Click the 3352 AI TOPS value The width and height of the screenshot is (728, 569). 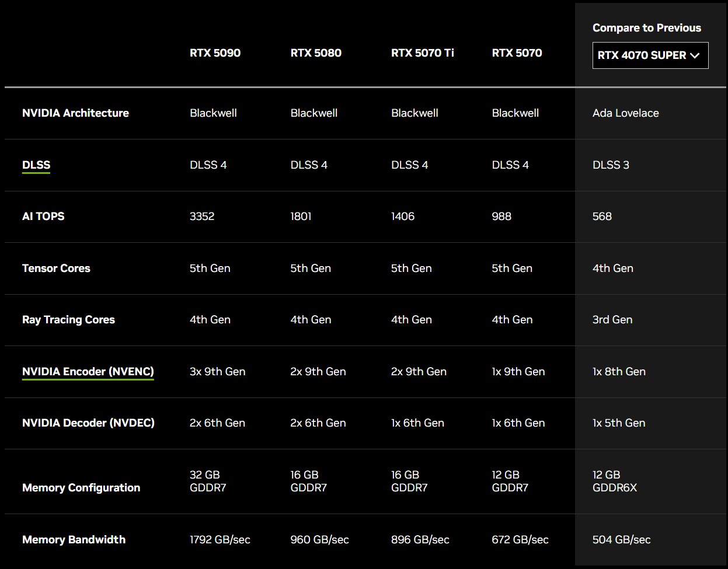click(202, 217)
